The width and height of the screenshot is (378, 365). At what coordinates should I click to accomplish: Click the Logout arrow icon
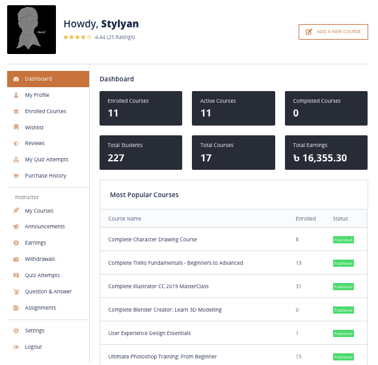[x=16, y=347]
